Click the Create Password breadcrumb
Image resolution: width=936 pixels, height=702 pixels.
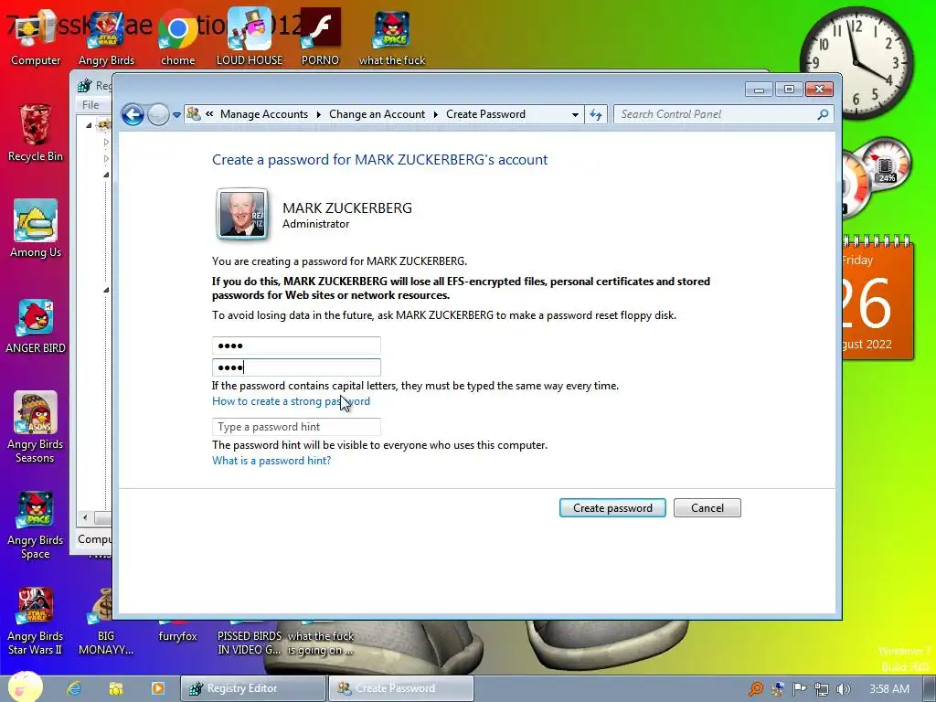(x=485, y=114)
